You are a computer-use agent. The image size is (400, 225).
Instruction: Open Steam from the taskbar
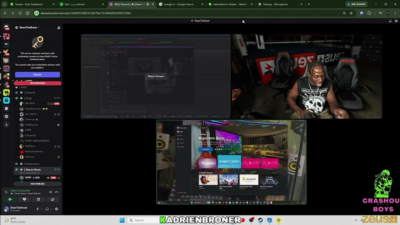coord(260,220)
